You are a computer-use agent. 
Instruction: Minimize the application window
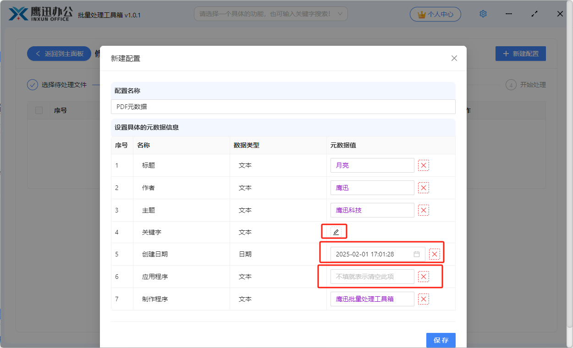click(509, 14)
